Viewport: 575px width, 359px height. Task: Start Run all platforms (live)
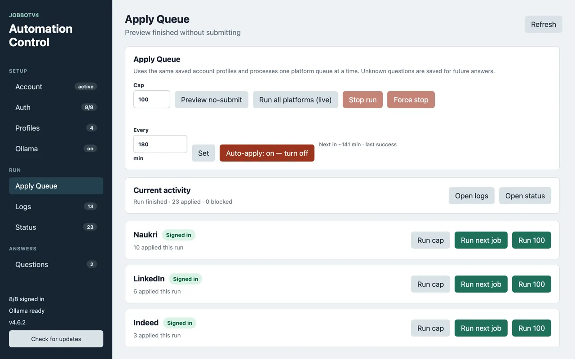(x=296, y=100)
